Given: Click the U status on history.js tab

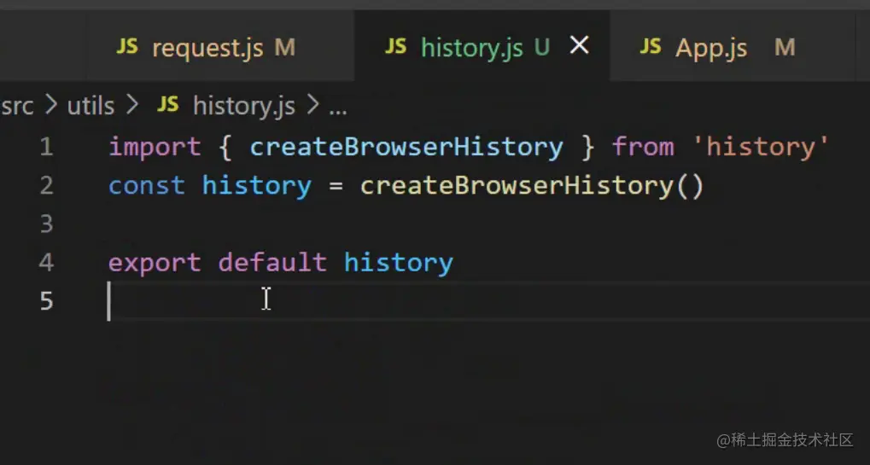Looking at the screenshot, I should [542, 49].
